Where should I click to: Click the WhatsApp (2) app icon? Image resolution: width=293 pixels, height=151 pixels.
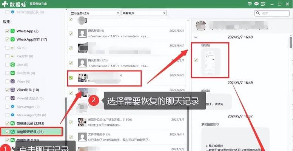click(x=12, y=31)
